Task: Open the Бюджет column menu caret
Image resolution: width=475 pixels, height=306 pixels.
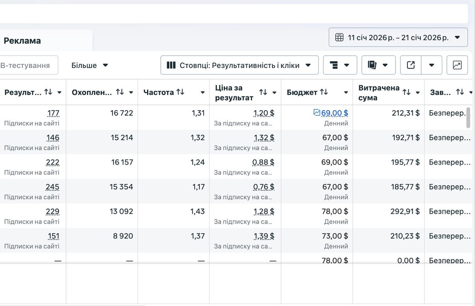Action: tap(346, 92)
